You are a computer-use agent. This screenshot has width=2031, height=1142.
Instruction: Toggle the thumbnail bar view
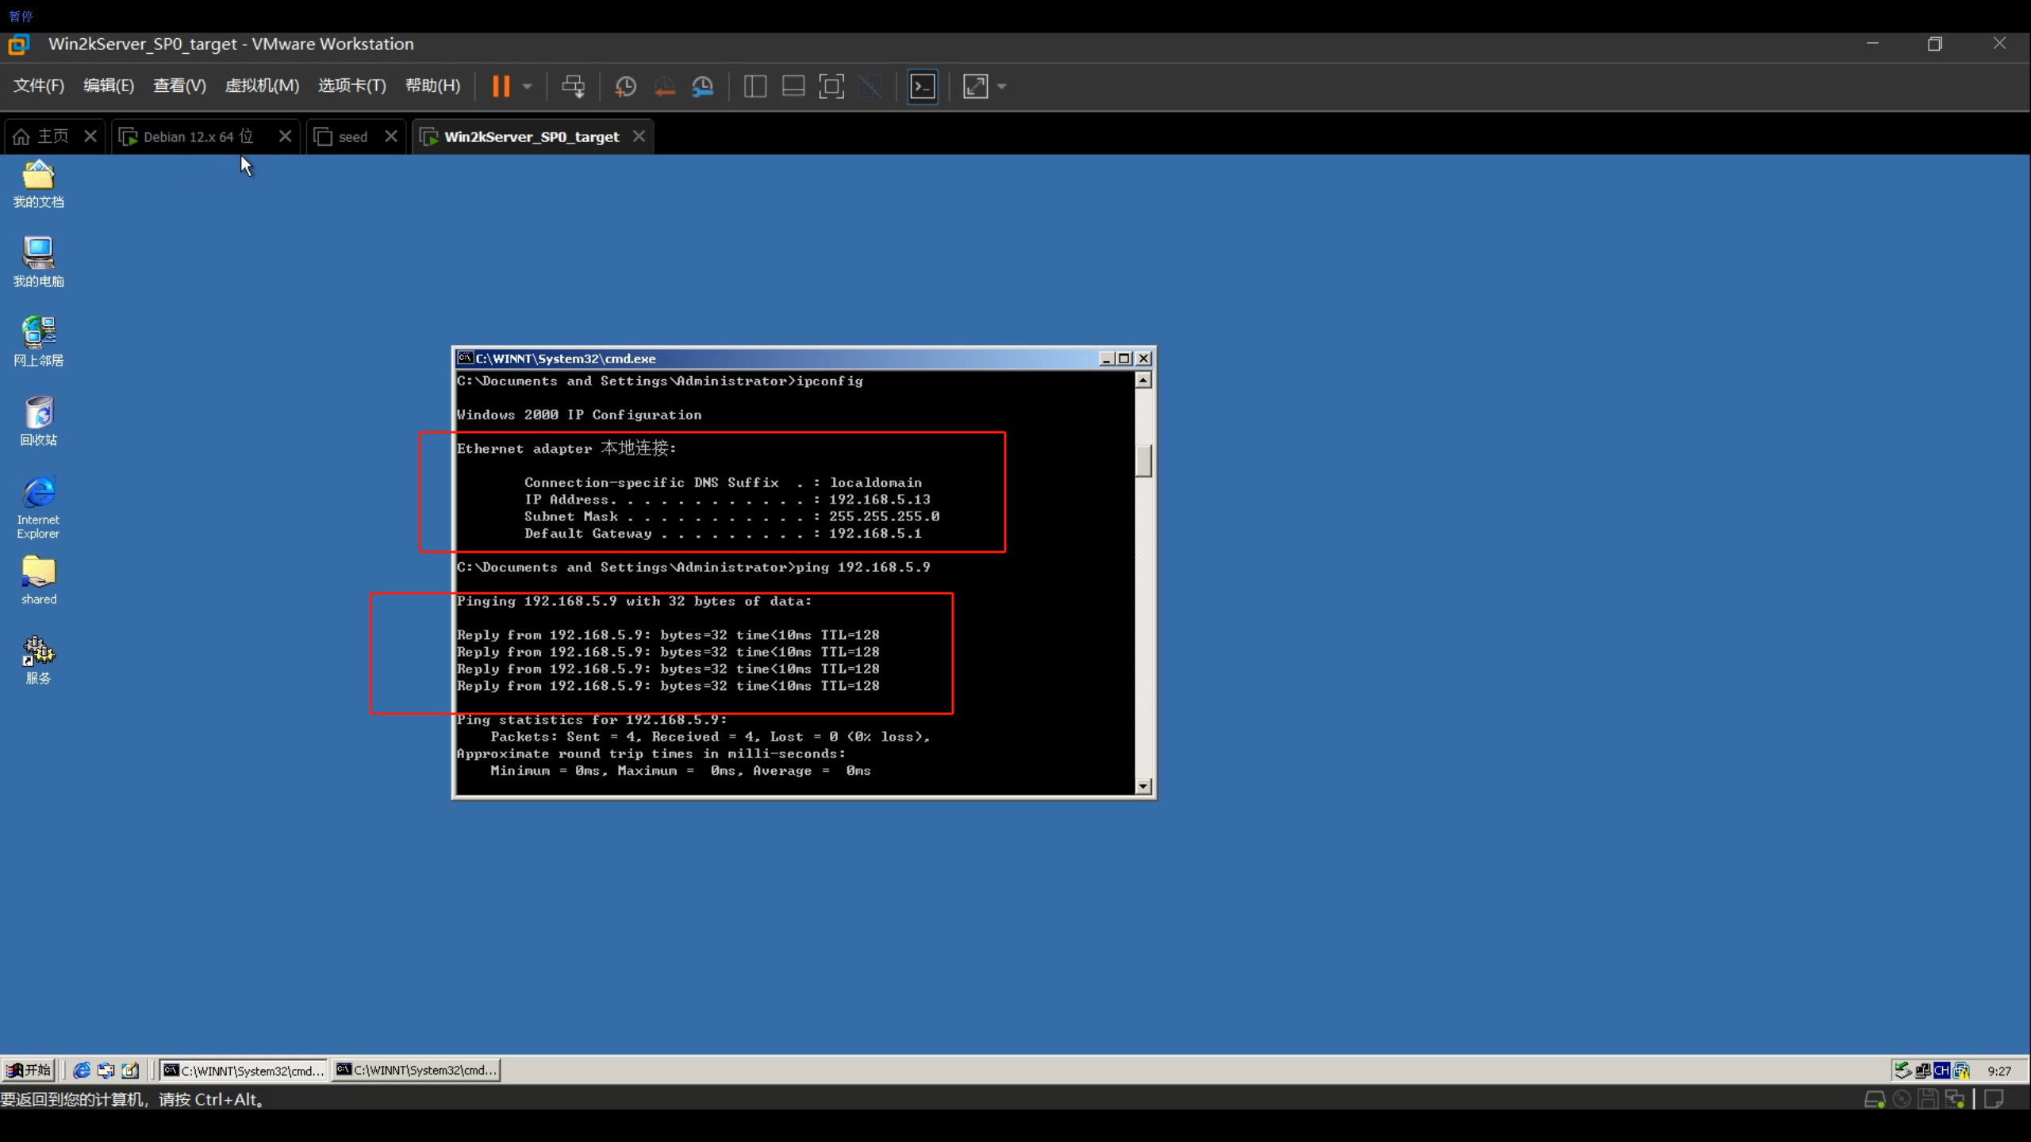click(x=793, y=86)
